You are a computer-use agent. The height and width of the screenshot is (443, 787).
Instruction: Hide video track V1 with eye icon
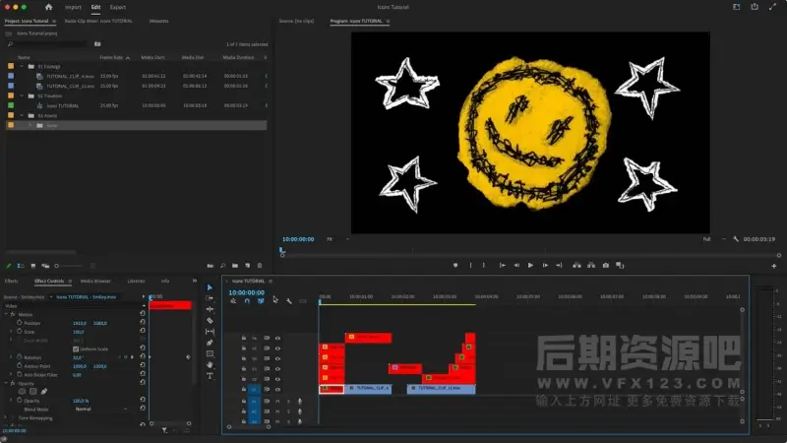point(278,389)
